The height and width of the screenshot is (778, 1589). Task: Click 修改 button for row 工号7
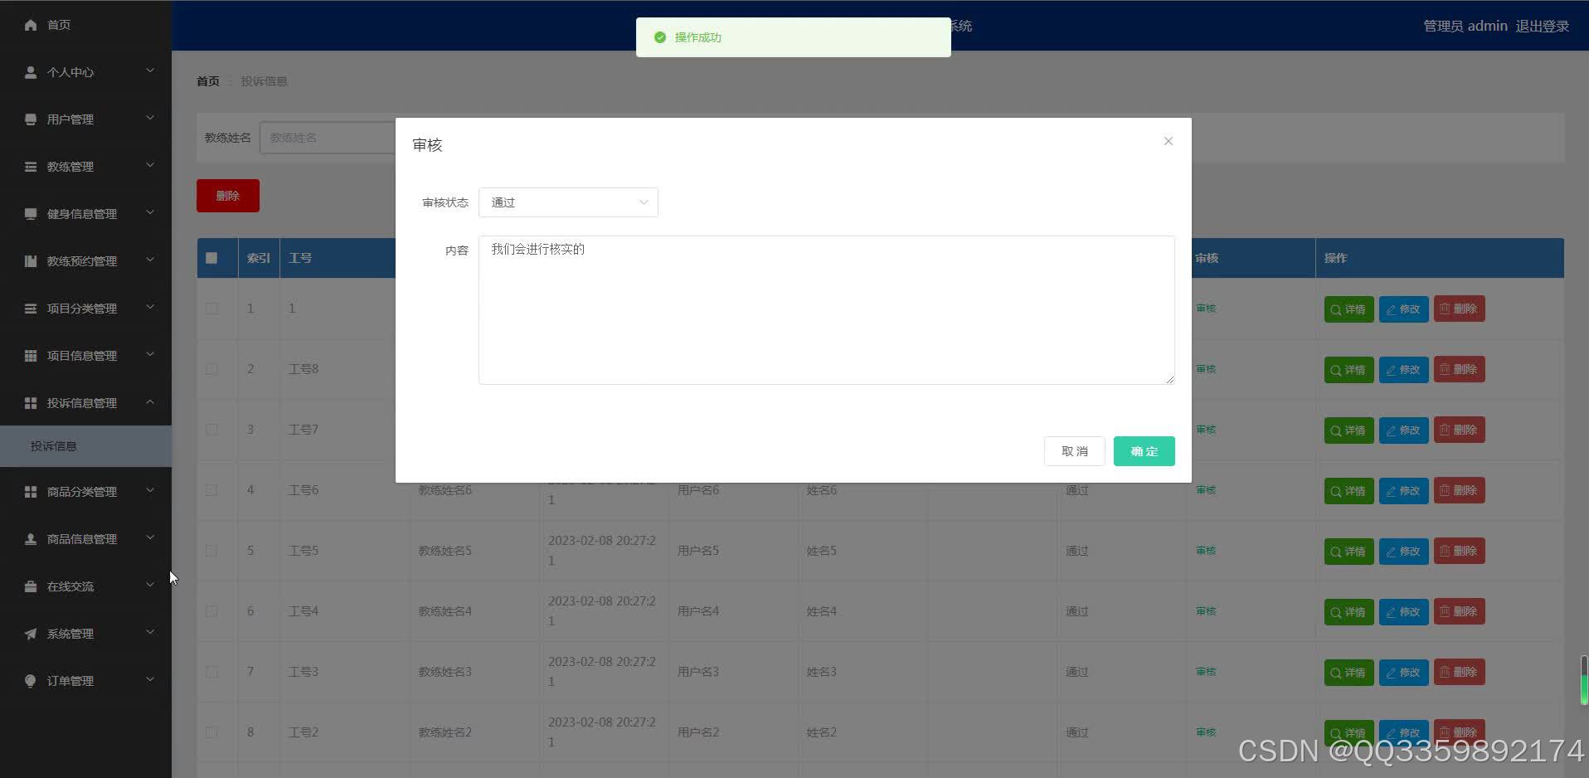pos(1403,430)
